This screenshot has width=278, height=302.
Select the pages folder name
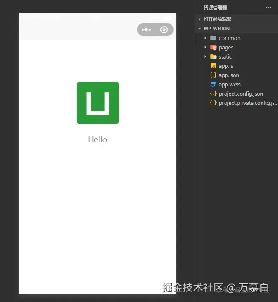tap(226, 48)
